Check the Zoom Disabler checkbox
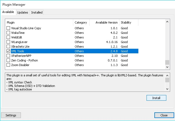Image resolution: width=175 pixels, height=121 pixels. pos(8,65)
